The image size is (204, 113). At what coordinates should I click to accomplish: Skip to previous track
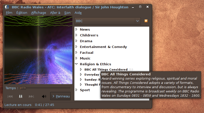coord(10,96)
